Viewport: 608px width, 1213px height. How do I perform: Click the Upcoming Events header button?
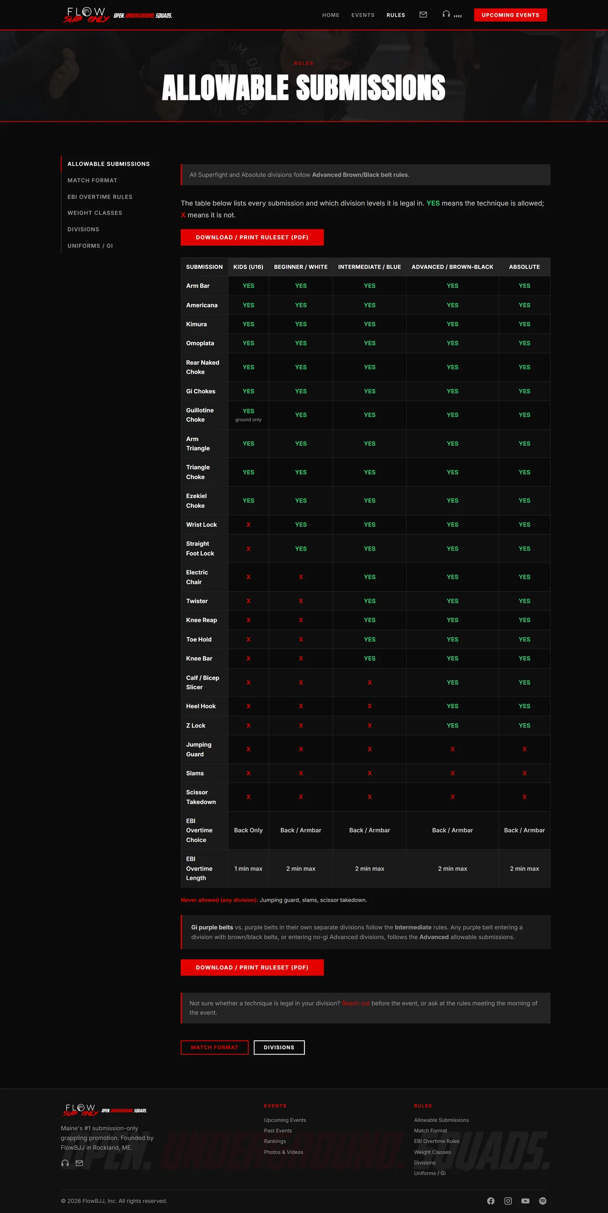tap(510, 15)
